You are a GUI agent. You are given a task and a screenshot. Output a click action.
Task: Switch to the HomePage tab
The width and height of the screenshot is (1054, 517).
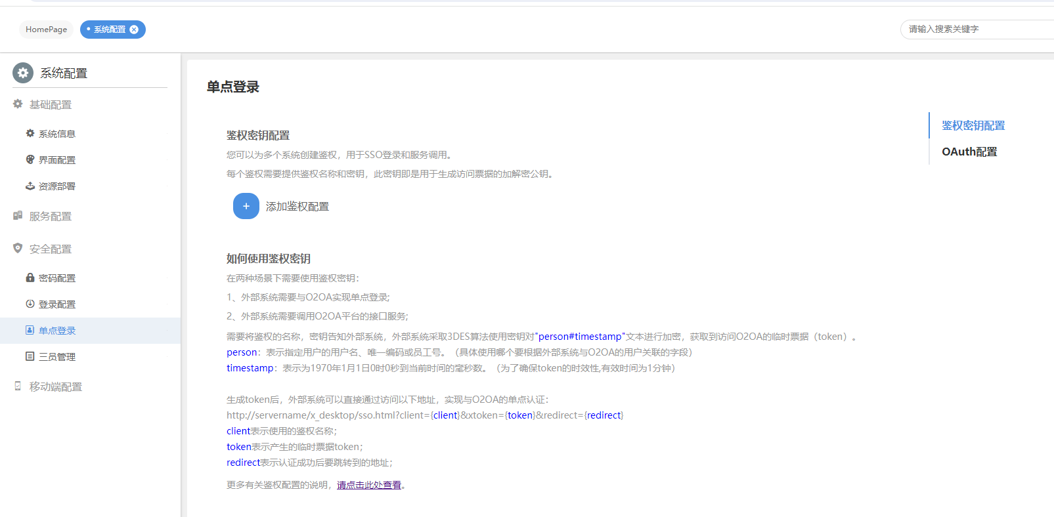(x=46, y=30)
